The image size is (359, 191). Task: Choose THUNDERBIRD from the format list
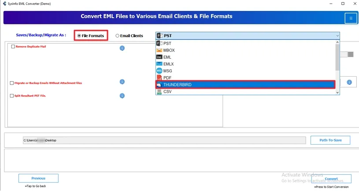245,85
